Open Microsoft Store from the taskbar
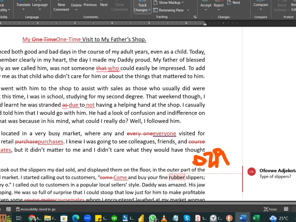This screenshot has height=222, width=296. pos(64,218)
